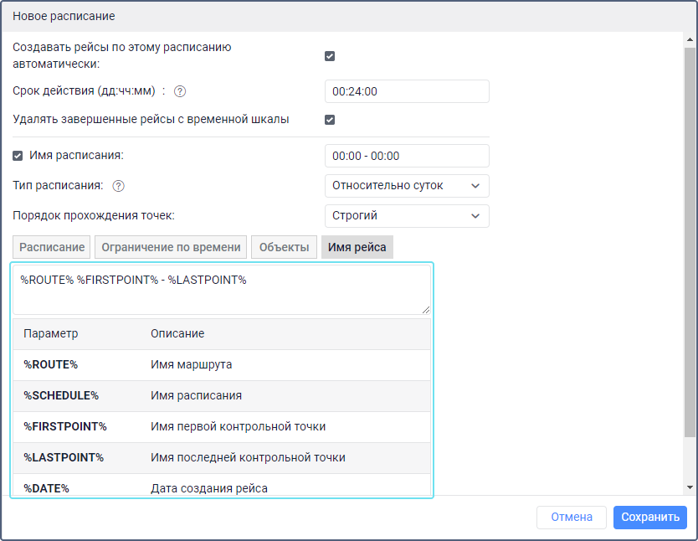Click the Срок действия input field
698x541 pixels.
[406, 91]
